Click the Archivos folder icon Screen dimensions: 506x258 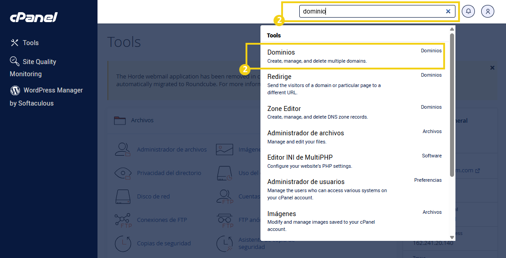pyautogui.click(x=120, y=120)
